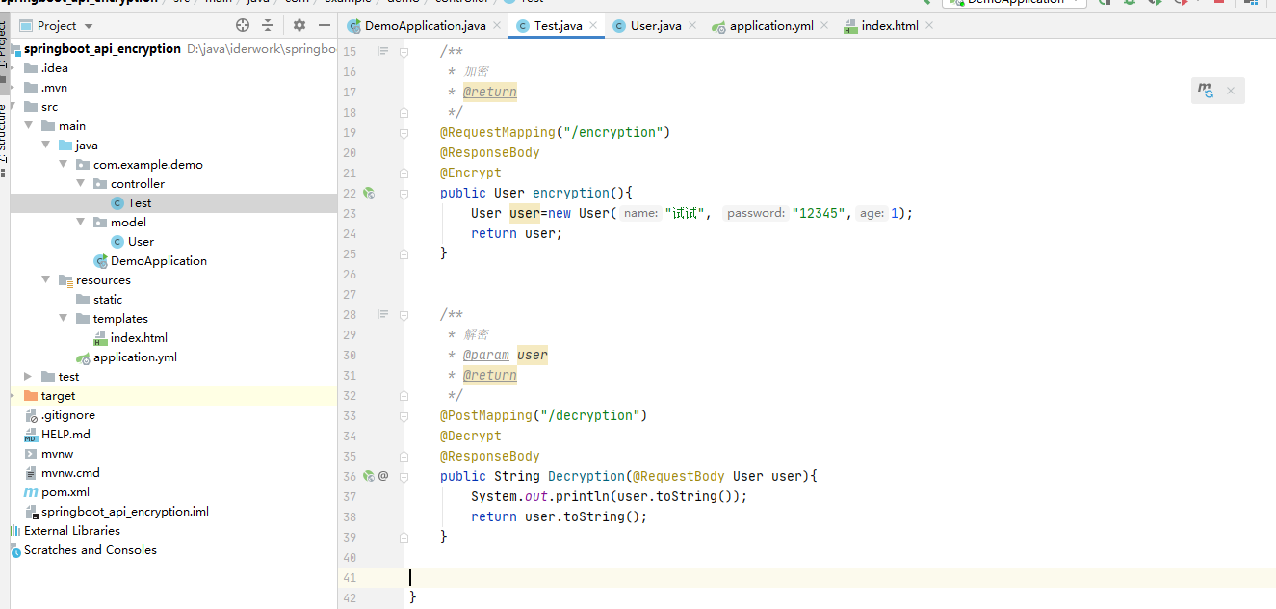Switch to the application.yml tab
The image size is (1276, 609).
coord(770,26)
